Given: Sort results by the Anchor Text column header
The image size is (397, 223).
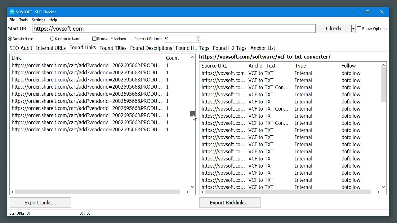Looking at the screenshot, I should pos(262,66).
